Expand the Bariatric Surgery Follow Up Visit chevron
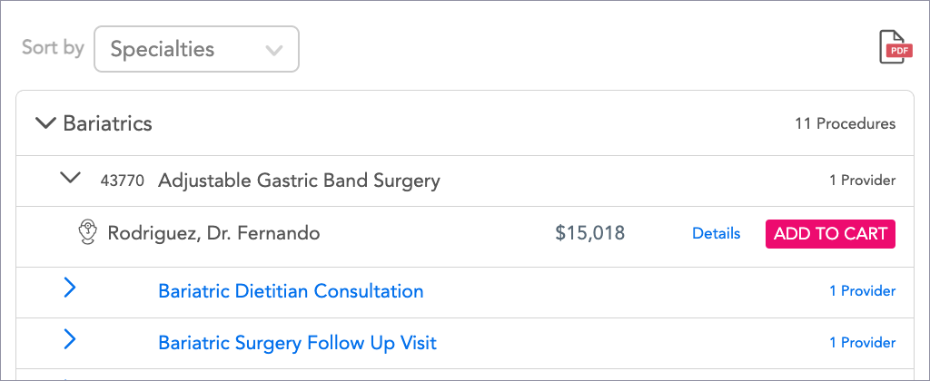 pyautogui.click(x=70, y=340)
